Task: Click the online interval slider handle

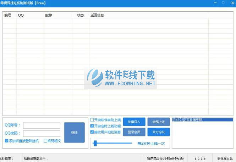Action: tap(95, 143)
